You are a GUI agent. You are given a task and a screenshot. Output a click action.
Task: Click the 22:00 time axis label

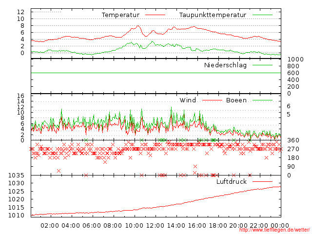pyautogui.click(x=259, y=226)
